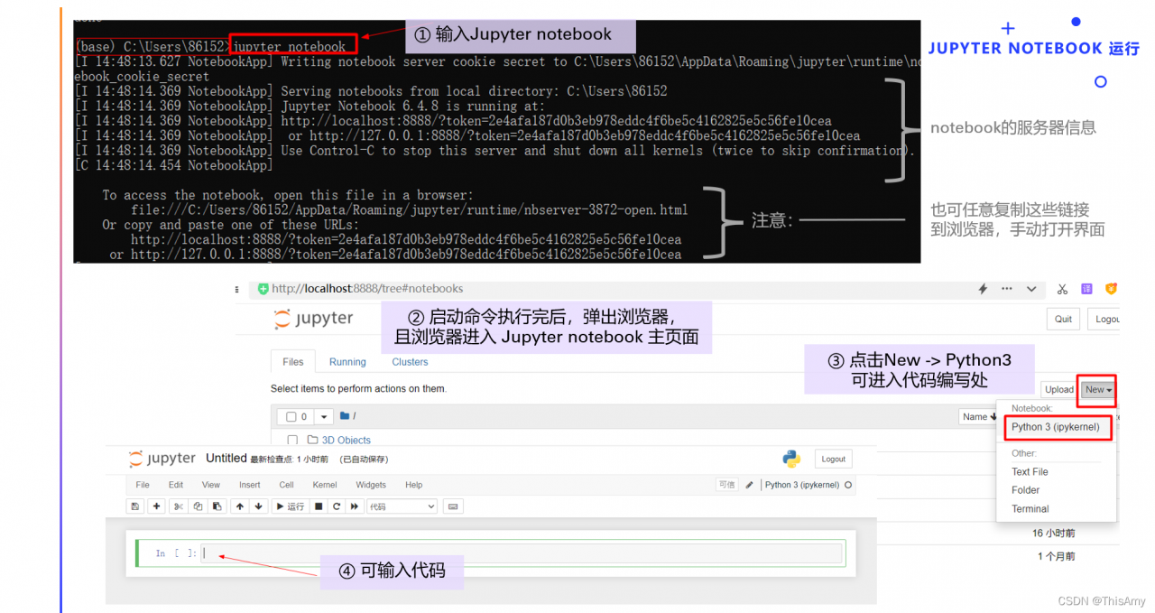Cut selected cell with scissors icon

pos(179,506)
